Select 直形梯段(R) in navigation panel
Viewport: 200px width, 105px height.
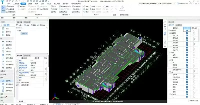click(8, 84)
